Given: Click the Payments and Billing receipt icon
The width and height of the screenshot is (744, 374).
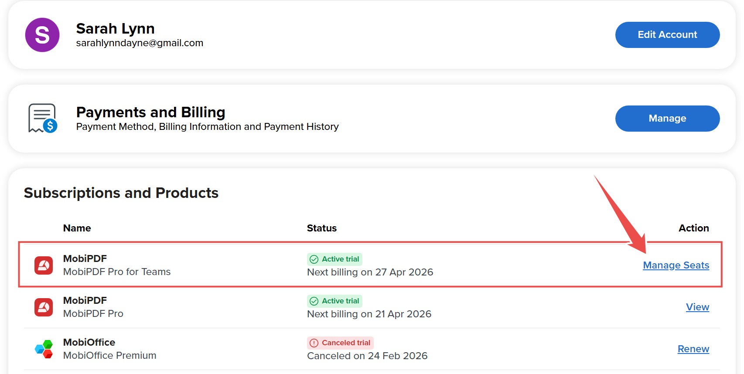Looking at the screenshot, I should click(43, 118).
